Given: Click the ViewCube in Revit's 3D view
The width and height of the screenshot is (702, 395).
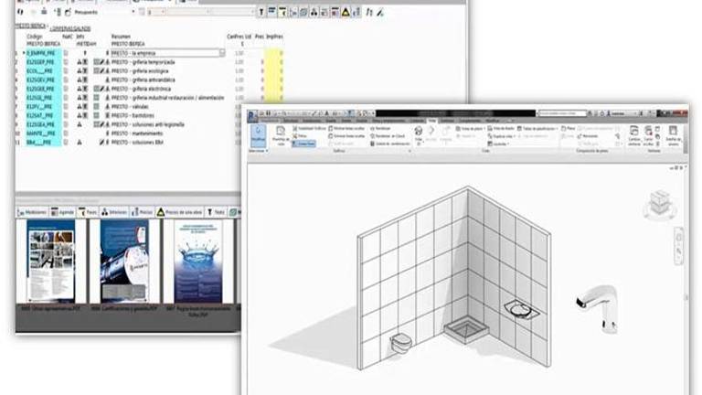Looking at the screenshot, I should [660, 204].
